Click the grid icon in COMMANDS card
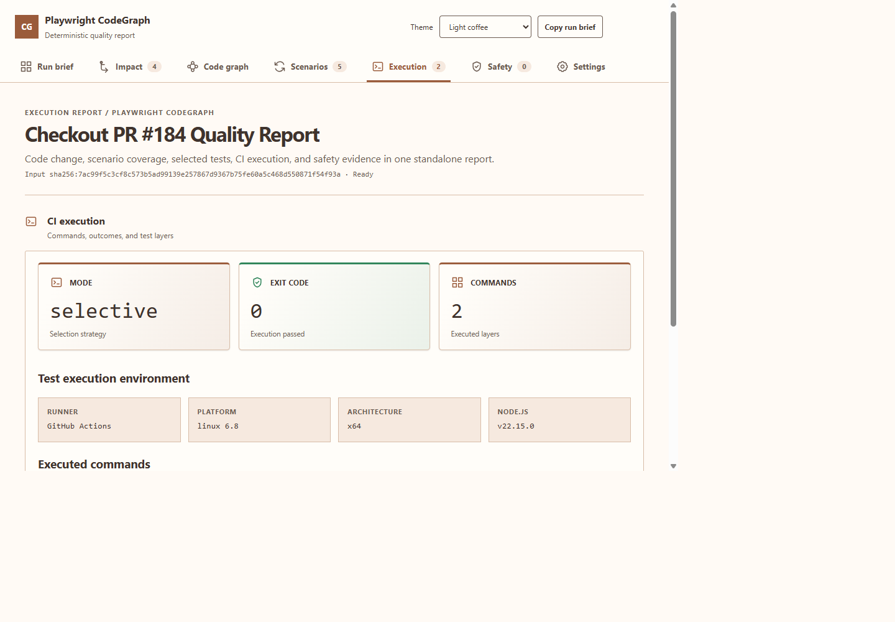The width and height of the screenshot is (895, 622). (457, 282)
